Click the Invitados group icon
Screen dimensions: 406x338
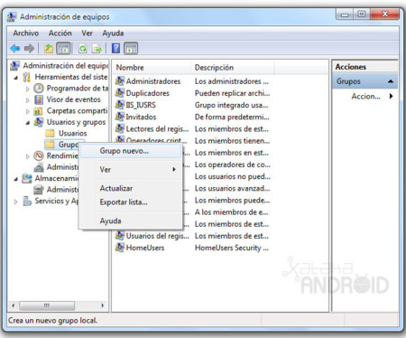coord(120,117)
